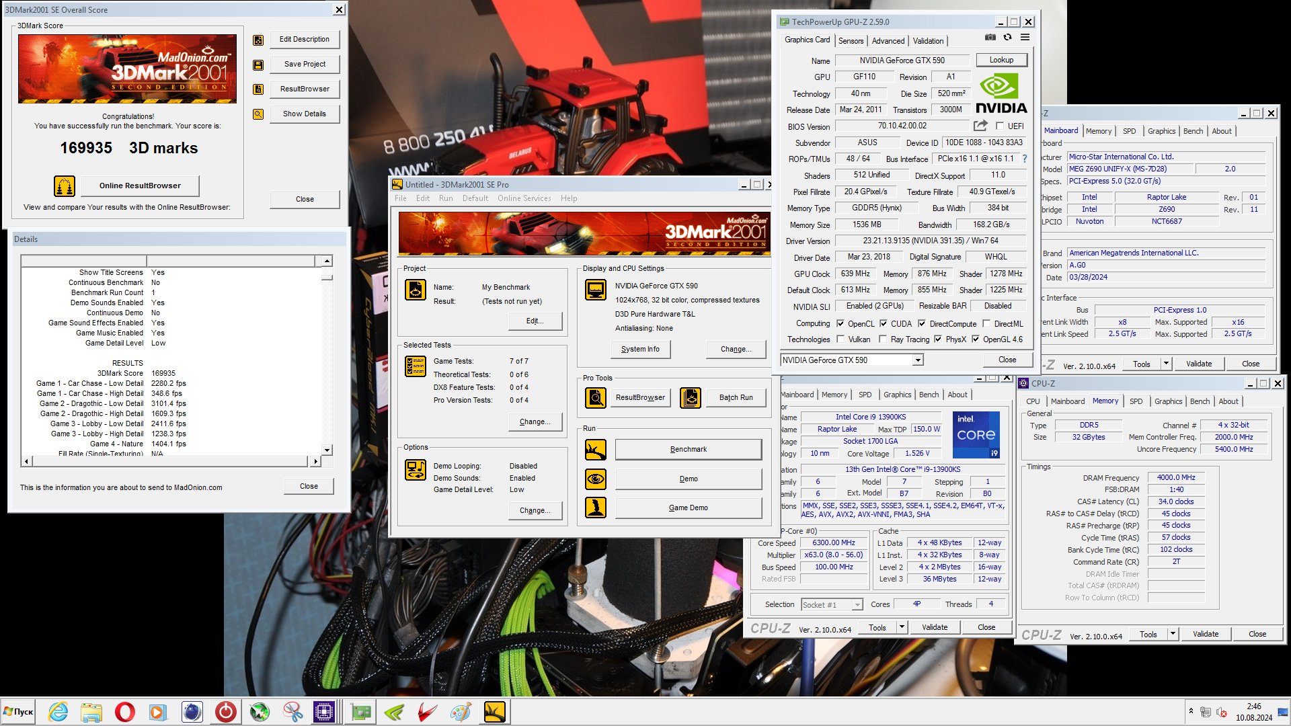Viewport: 1291px width, 726px height.
Task: Click the Save Project disk icon
Action: tap(258, 65)
